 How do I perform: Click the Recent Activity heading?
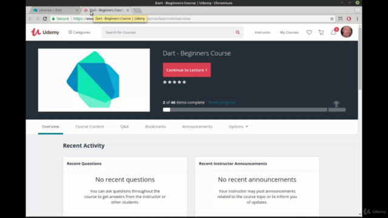pos(84,145)
